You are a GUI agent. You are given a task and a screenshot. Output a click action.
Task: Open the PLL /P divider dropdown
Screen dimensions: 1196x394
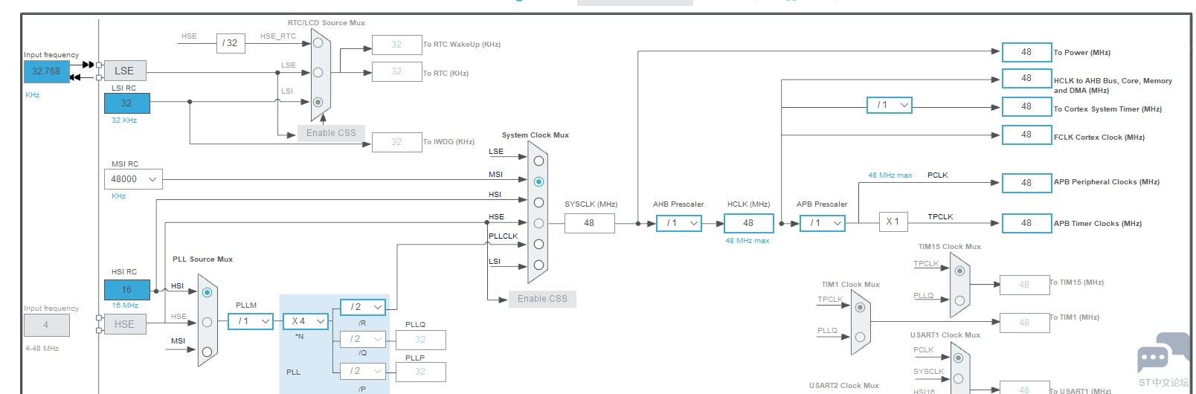click(362, 370)
